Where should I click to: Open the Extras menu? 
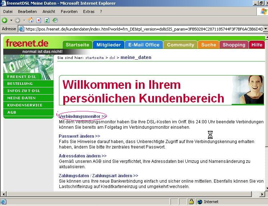(88, 12)
